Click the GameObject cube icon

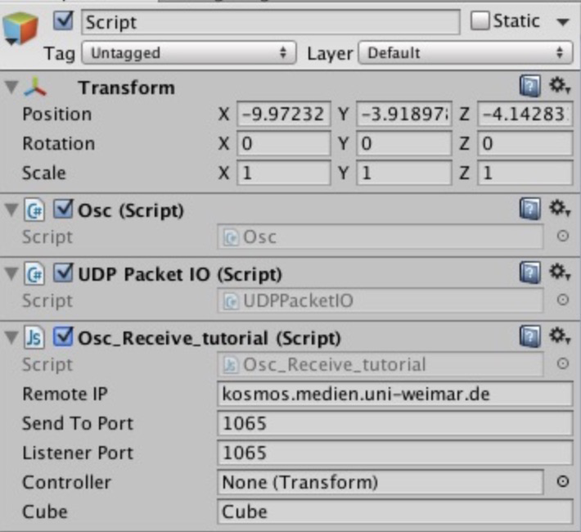tap(21, 30)
